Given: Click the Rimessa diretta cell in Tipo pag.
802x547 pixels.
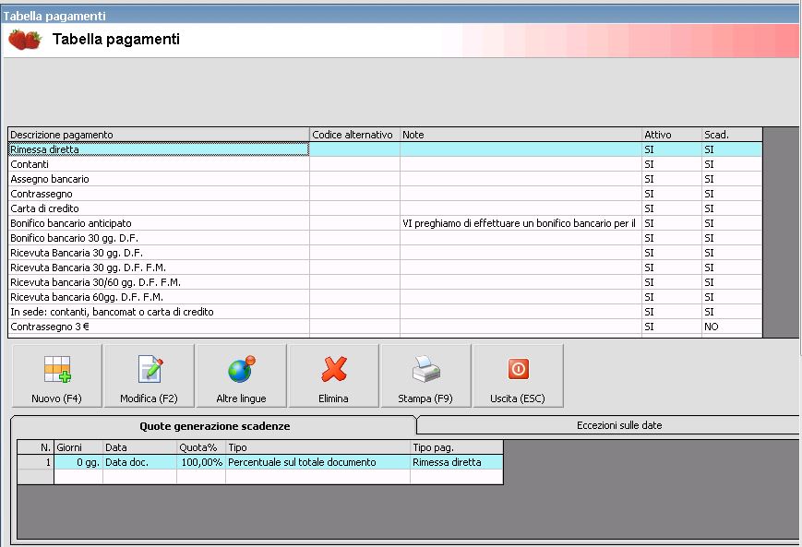Looking at the screenshot, I should click(456, 462).
